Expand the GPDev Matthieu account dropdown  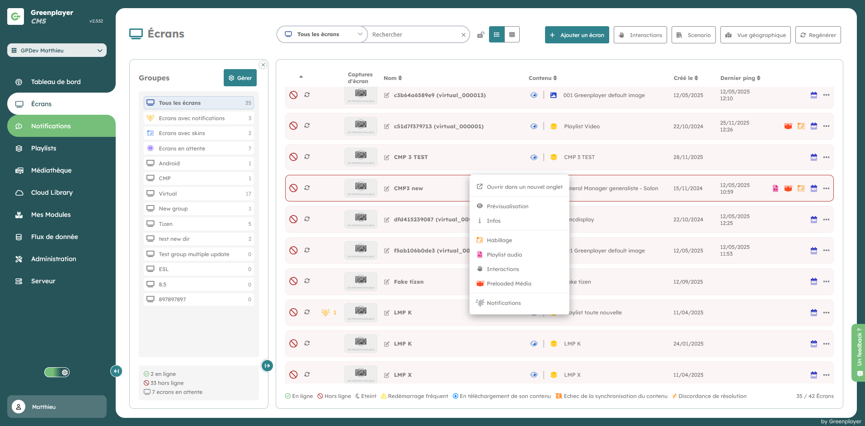point(57,50)
